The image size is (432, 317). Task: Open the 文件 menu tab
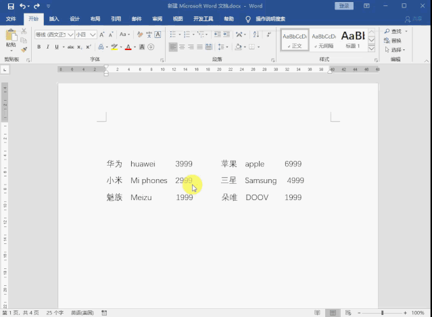(11, 19)
